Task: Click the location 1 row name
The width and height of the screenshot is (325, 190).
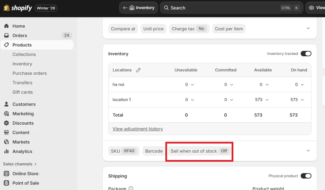Action: coord(122,99)
